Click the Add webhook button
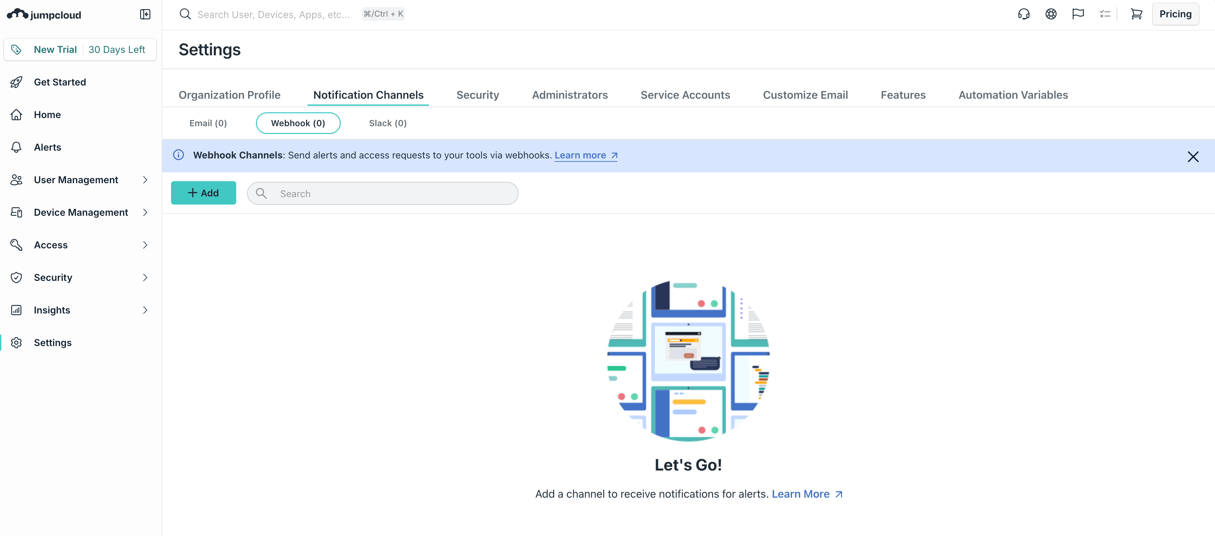The width and height of the screenshot is (1215, 536). 203,193
